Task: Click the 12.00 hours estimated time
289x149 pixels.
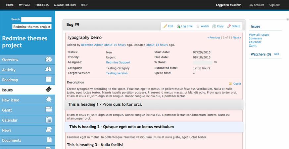Action: pos(202,68)
